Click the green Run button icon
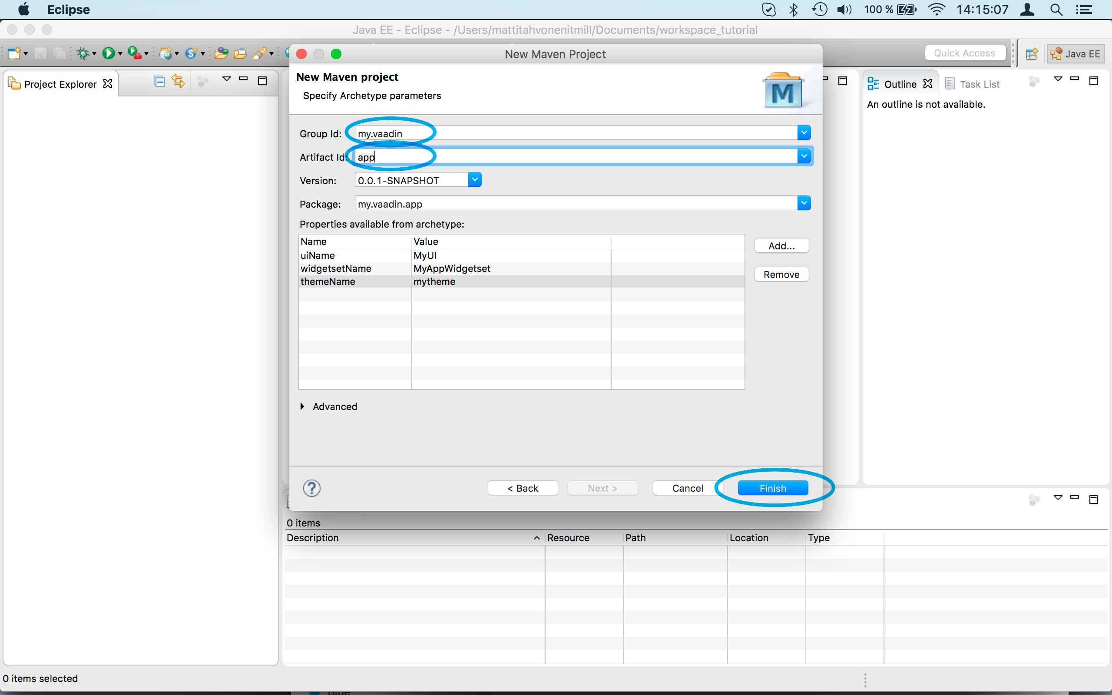Viewport: 1112px width, 695px height. pos(109,54)
